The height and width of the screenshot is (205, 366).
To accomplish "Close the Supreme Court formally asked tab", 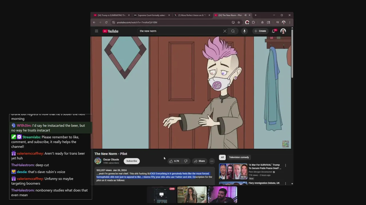I will pyautogui.click(x=169, y=15).
